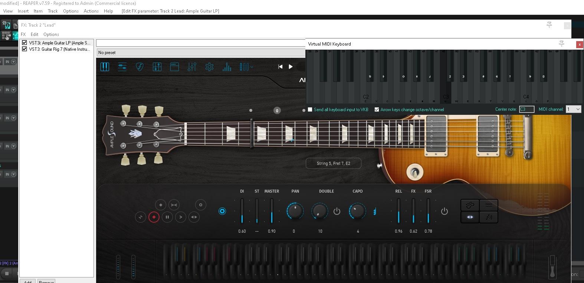Open the piano keys main panel icon

[105, 67]
